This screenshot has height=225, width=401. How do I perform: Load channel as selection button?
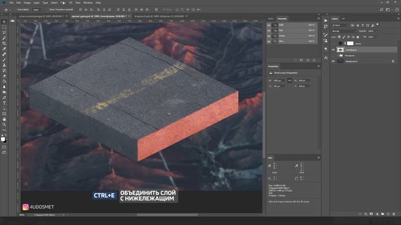tap(295, 60)
